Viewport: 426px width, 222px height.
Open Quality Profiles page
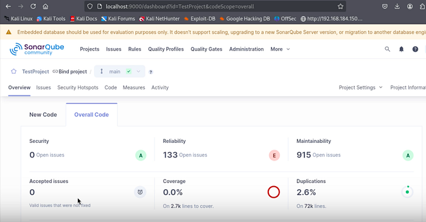[x=166, y=49]
